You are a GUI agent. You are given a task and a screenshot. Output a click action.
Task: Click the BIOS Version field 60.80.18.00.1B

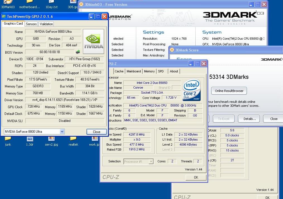point(50,52)
